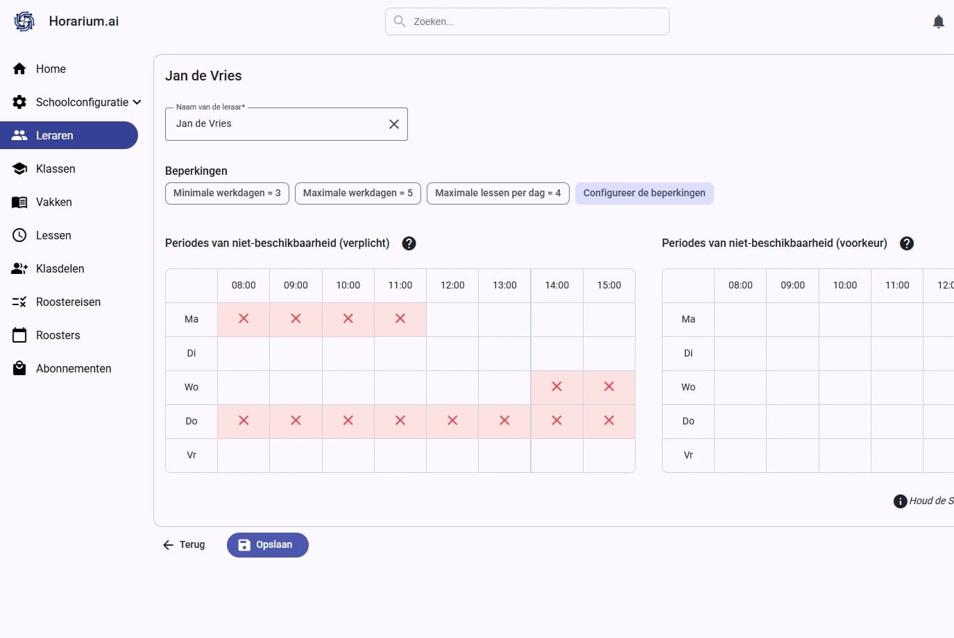
Task: Open the Minimale werkdagen = 3 chip
Action: tap(227, 193)
